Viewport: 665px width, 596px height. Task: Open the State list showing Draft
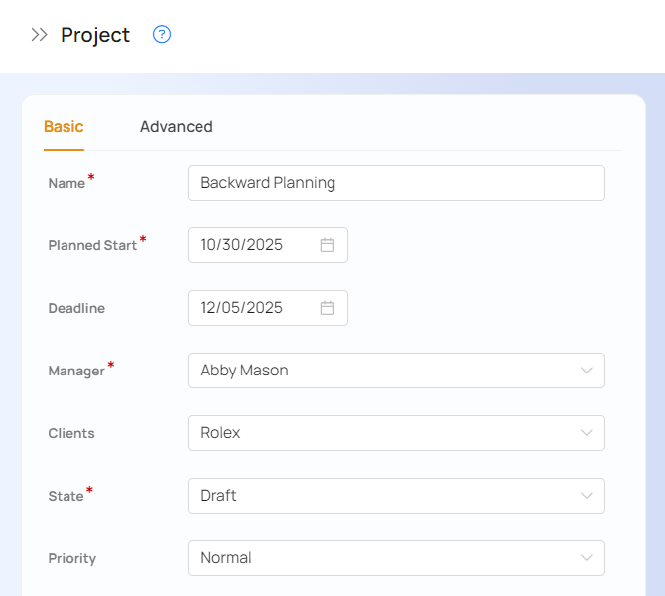click(377, 496)
